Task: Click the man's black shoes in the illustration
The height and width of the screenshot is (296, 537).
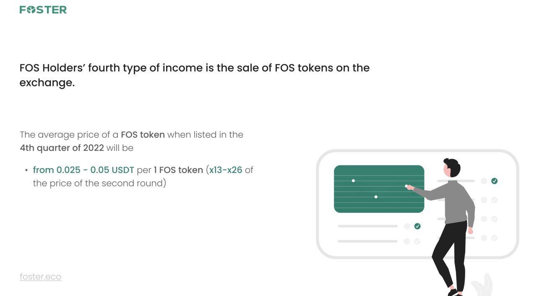Action: 454,293
